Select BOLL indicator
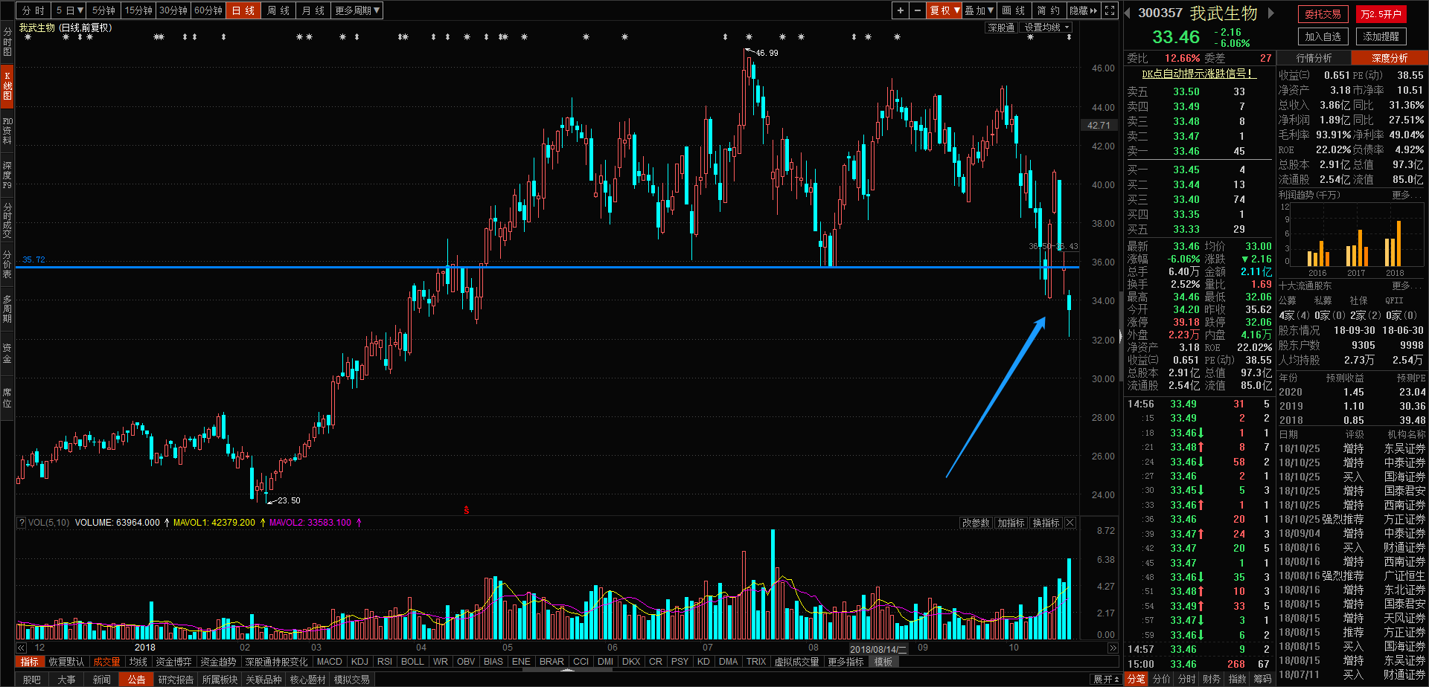This screenshot has width=1429, height=687. [412, 662]
